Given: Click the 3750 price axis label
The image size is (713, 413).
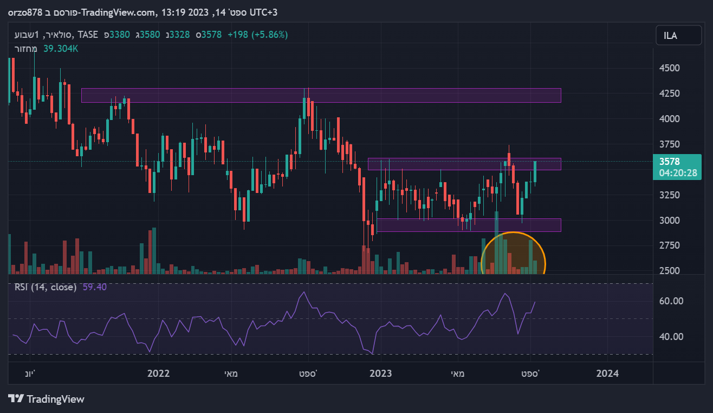Looking at the screenshot, I should click(670, 144).
